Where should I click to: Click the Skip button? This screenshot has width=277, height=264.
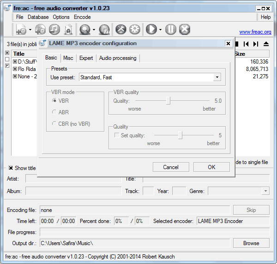tap(251, 210)
